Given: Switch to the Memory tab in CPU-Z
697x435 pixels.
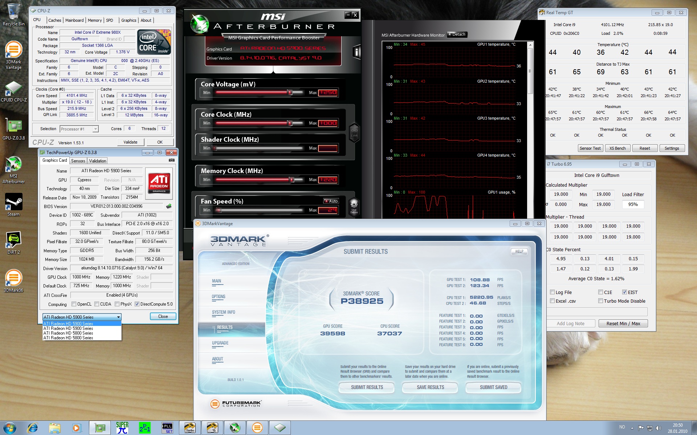Looking at the screenshot, I should pyautogui.click(x=95, y=20).
